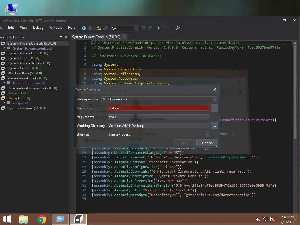The height and width of the screenshot is (225, 300).
Task: Click the Undo icon in toolbar
Action: click(x=143, y=28)
